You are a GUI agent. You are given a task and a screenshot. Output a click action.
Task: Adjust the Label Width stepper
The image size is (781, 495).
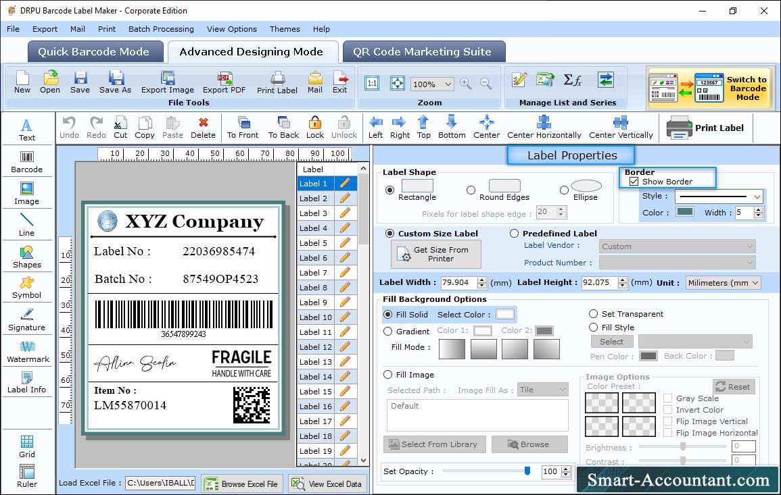tap(481, 282)
